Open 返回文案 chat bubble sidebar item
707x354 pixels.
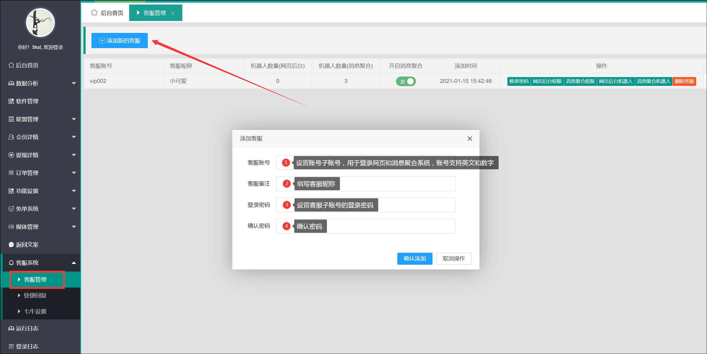(x=27, y=245)
